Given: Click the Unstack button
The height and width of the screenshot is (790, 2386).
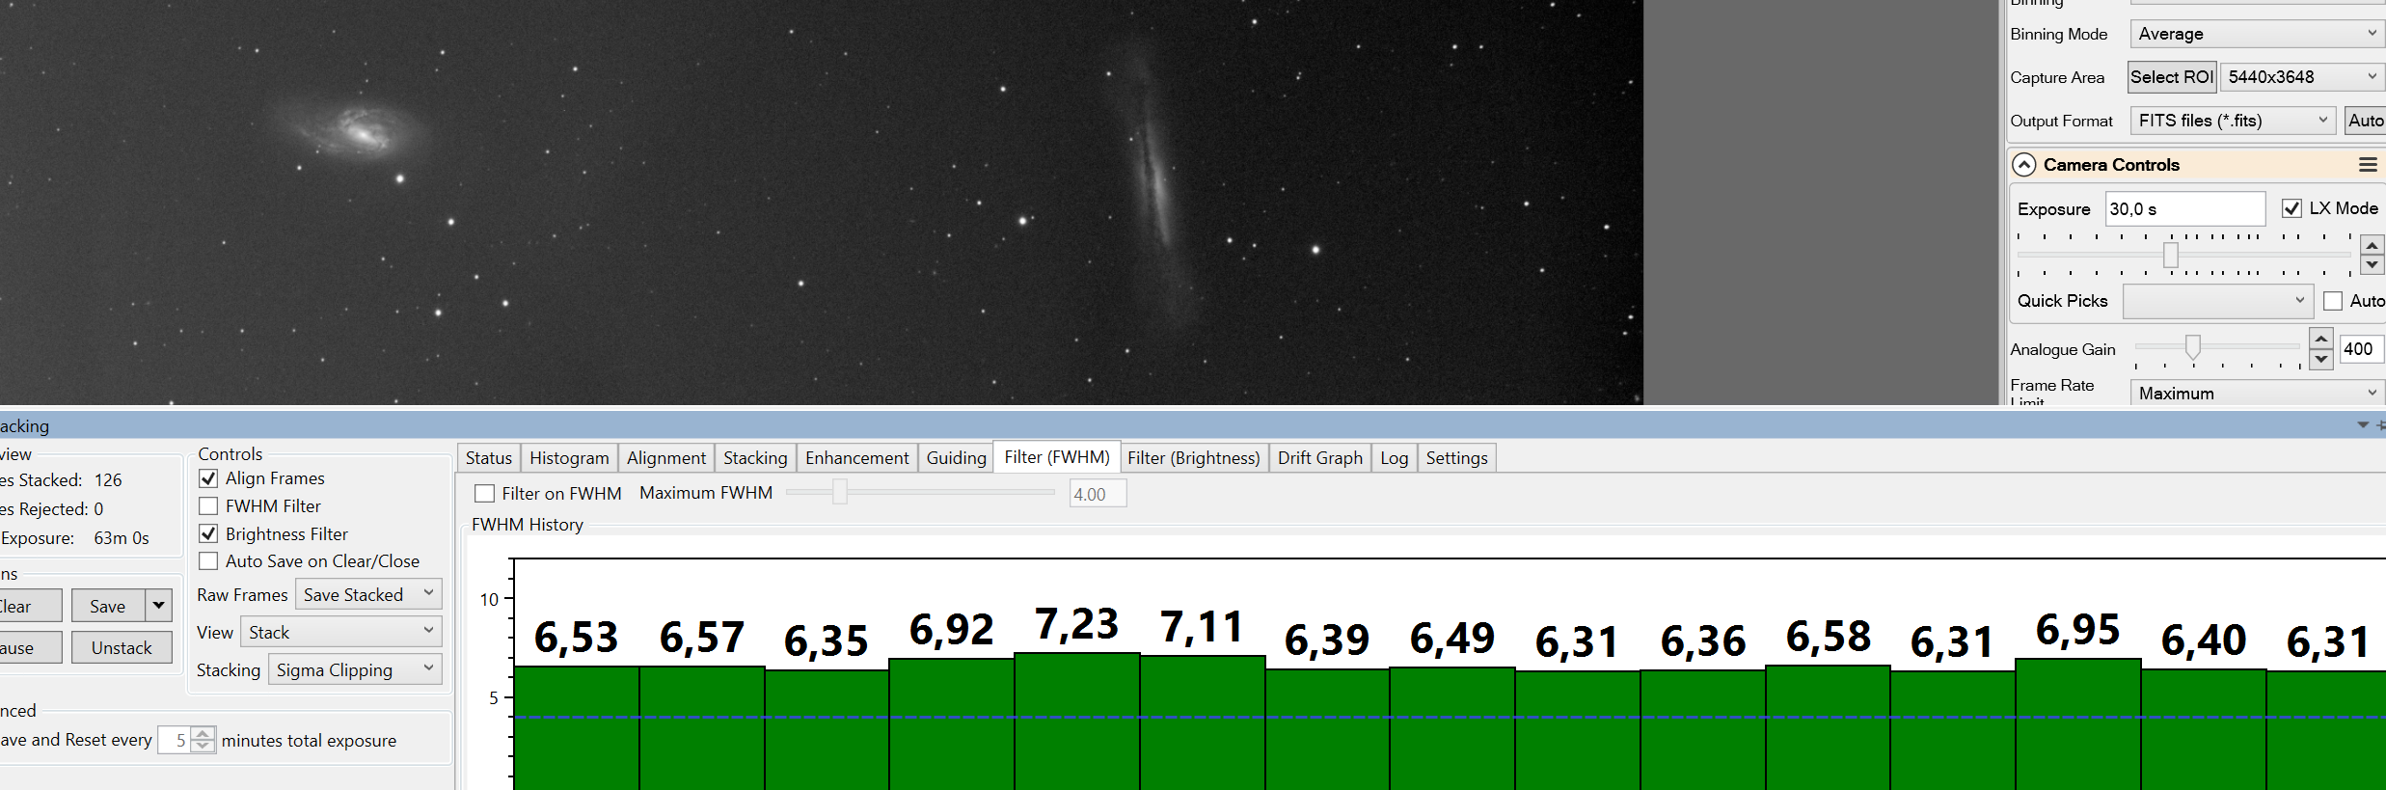Looking at the screenshot, I should (122, 647).
